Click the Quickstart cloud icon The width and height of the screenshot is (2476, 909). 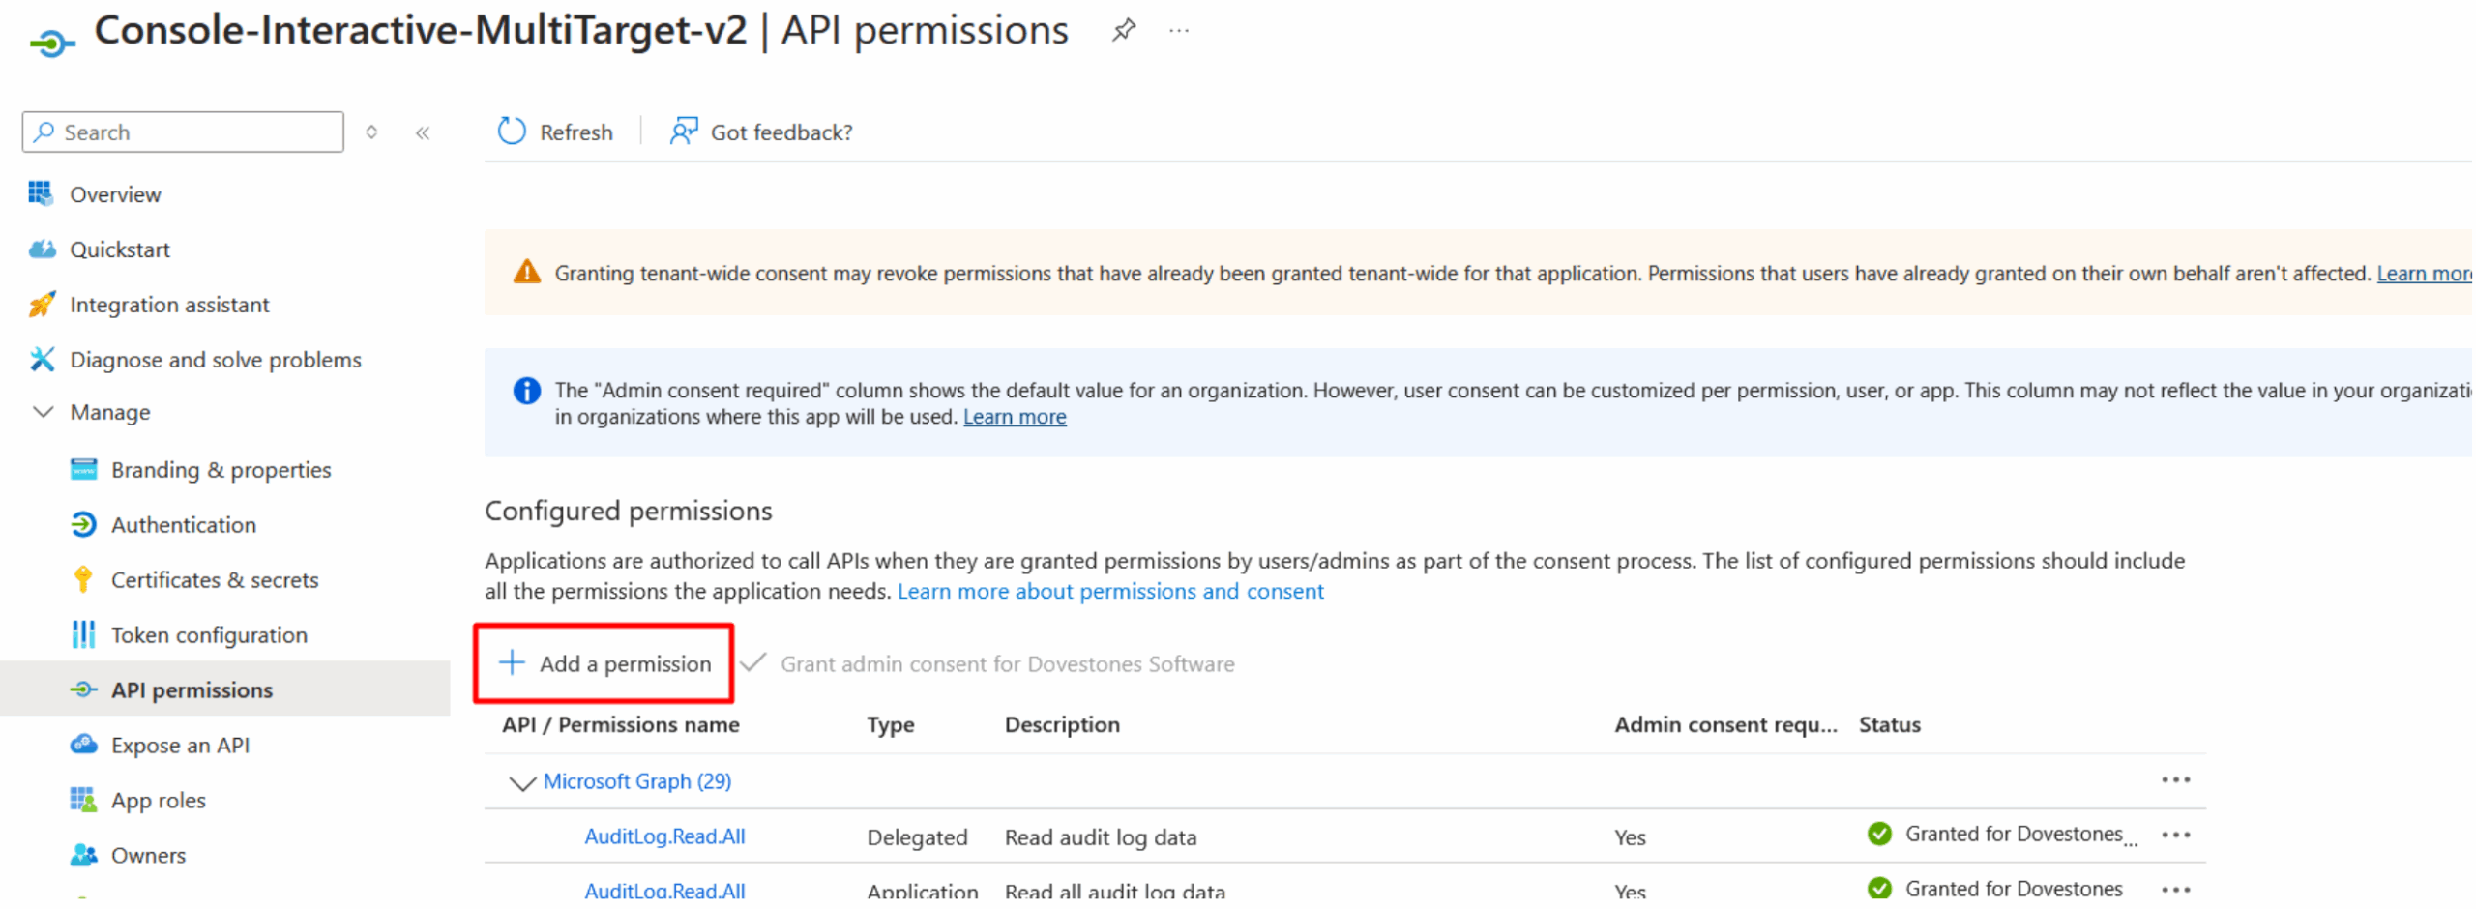tap(42, 249)
